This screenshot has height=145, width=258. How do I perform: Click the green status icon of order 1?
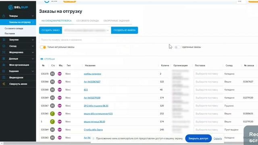coord(52,122)
